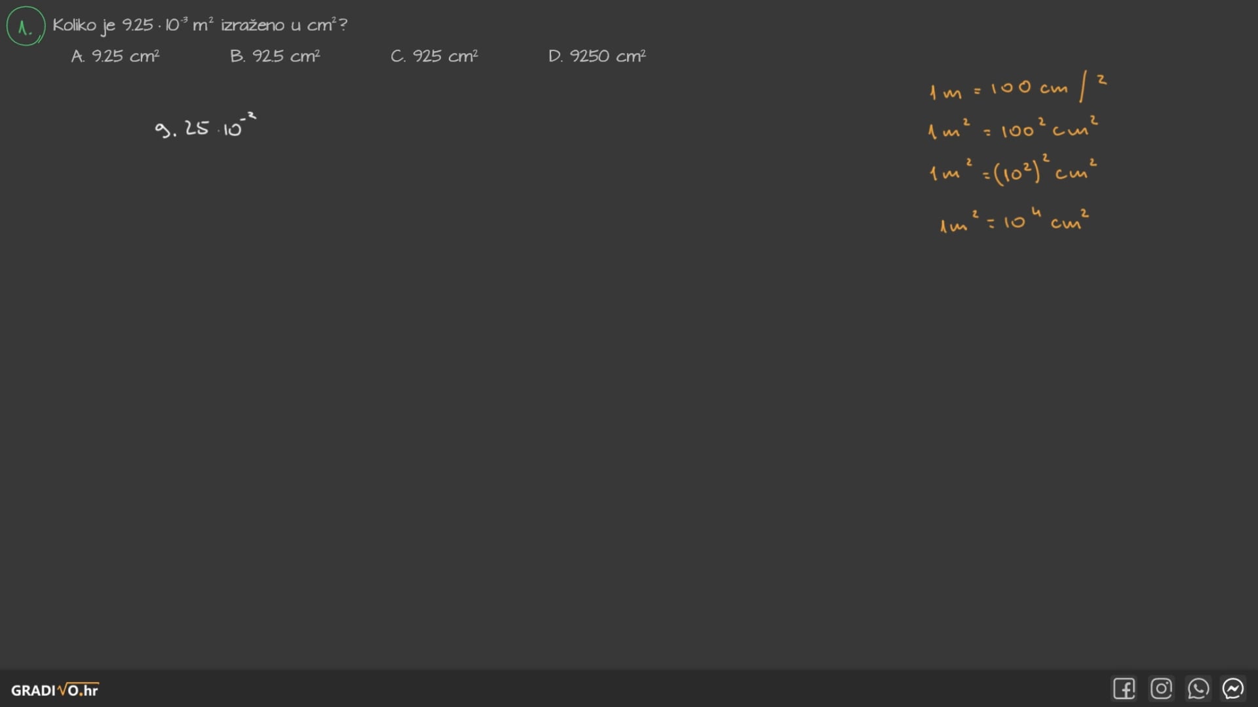1258x707 pixels.
Task: Click the GRADIVO.hr logo
Action: pos(54,690)
